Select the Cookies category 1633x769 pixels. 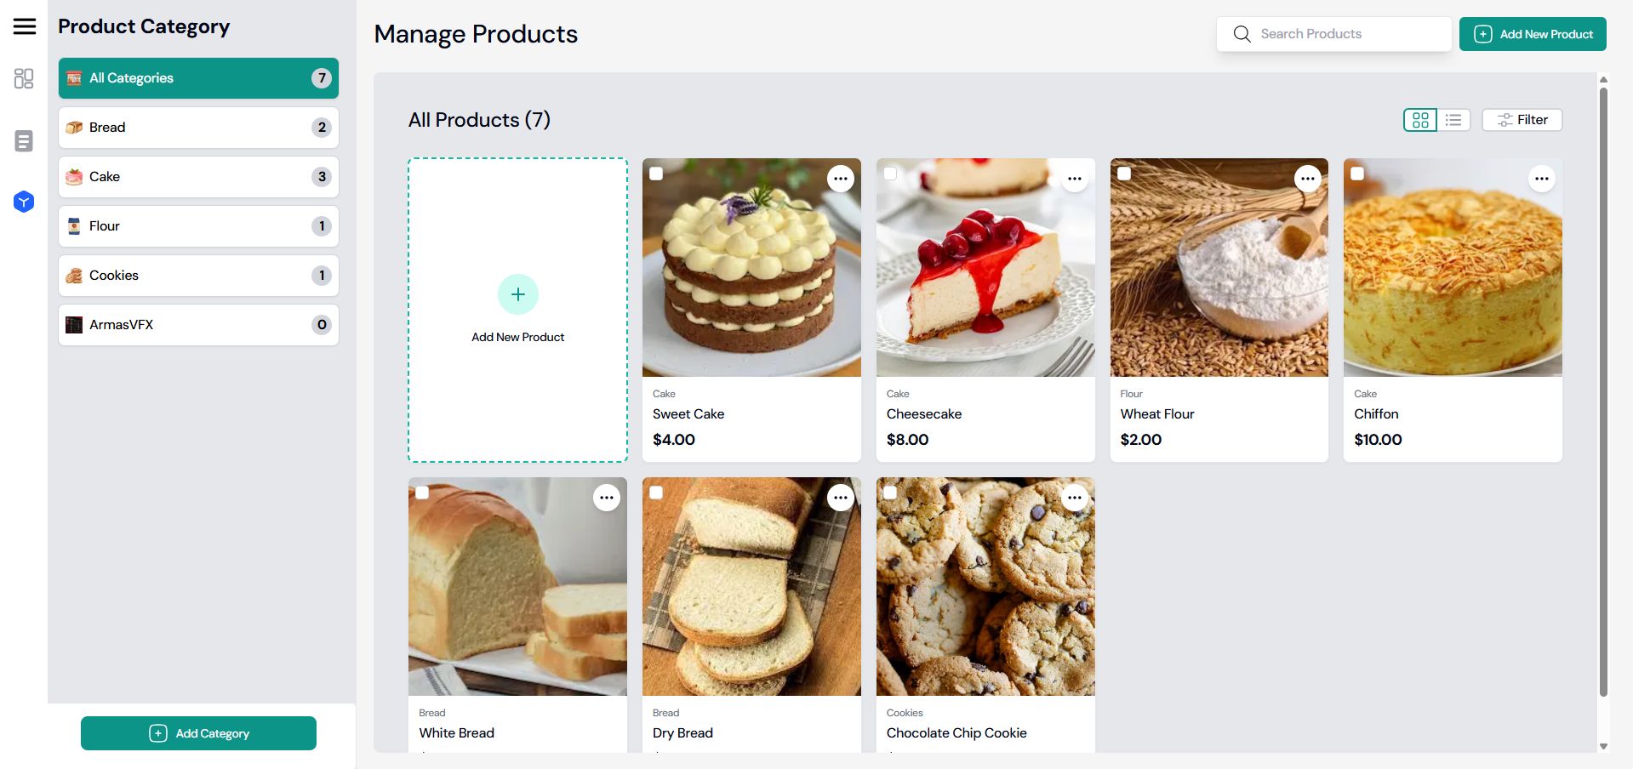click(198, 276)
